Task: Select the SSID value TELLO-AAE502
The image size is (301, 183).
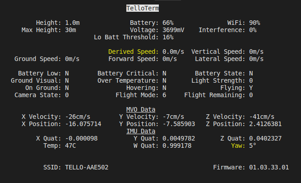Action: coord(87,167)
